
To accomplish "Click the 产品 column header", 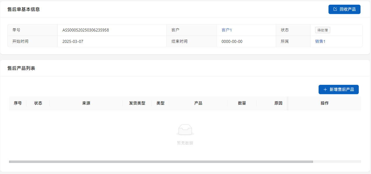I will pyautogui.click(x=198, y=103).
